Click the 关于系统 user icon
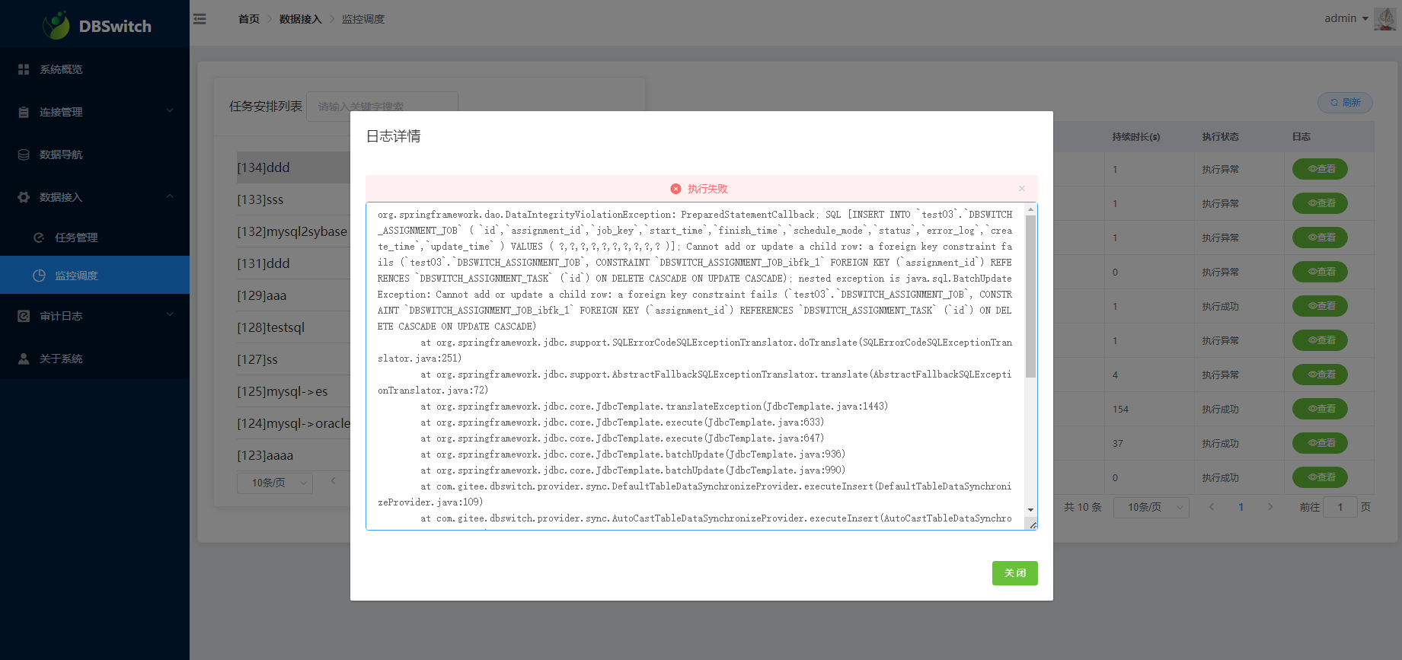The width and height of the screenshot is (1402, 660). 24,359
